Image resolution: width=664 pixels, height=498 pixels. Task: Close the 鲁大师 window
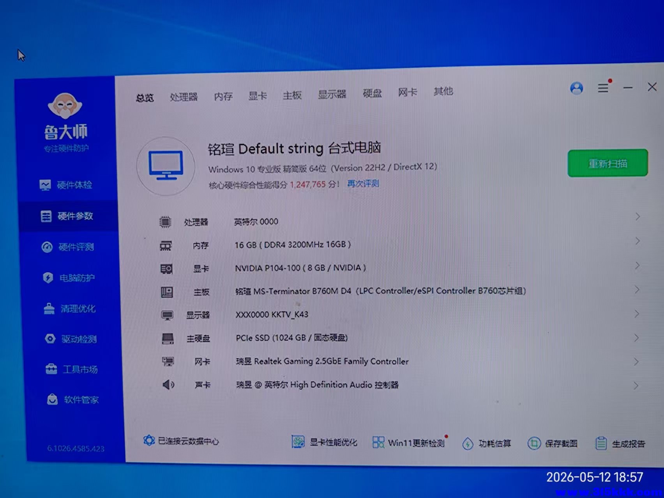point(652,87)
